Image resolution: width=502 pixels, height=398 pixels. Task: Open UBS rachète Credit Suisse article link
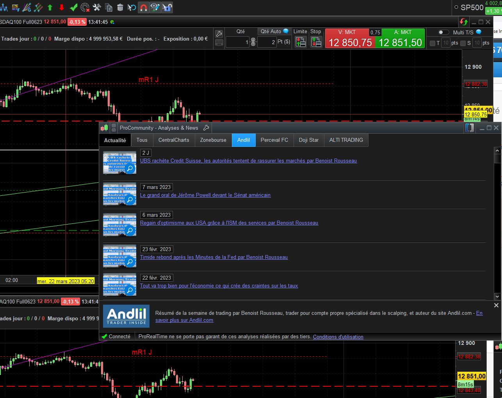point(248,161)
